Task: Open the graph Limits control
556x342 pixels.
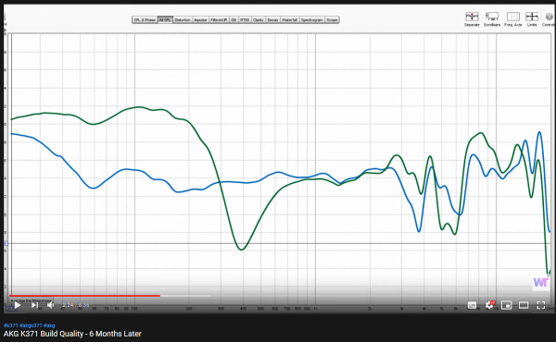Action: pos(532,18)
